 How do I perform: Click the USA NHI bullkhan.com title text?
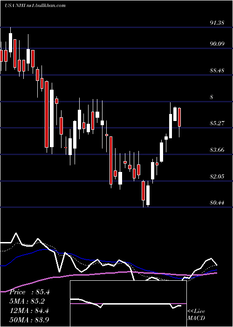[x=35, y=6]
